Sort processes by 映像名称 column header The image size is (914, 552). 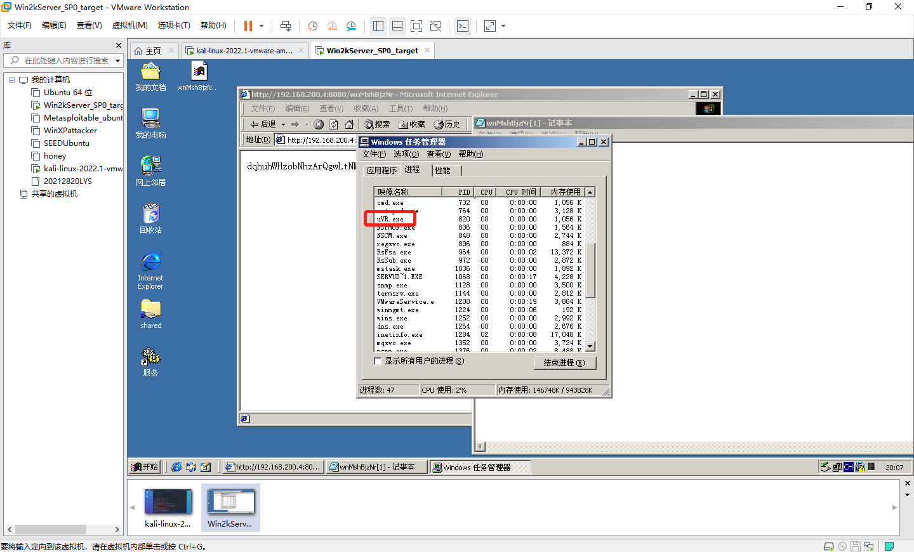click(408, 192)
